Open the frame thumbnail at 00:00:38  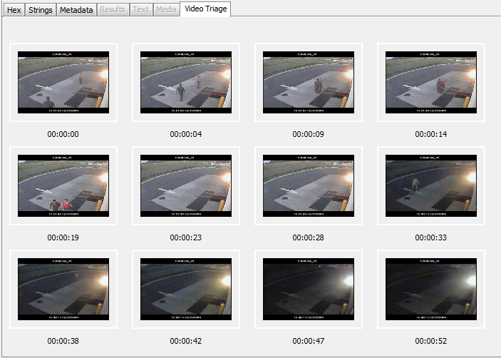pyautogui.click(x=63, y=289)
